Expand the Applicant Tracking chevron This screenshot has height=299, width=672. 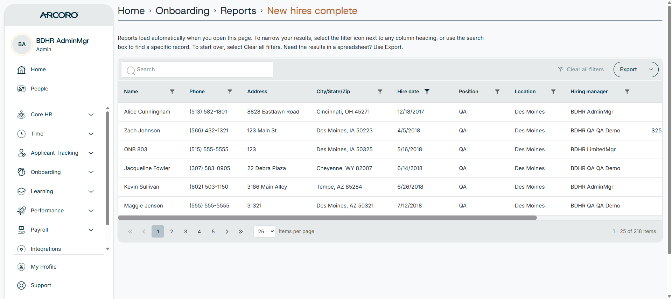click(91, 153)
